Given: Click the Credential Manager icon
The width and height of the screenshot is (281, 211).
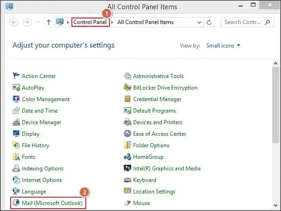Looking at the screenshot, I should 128,99.
